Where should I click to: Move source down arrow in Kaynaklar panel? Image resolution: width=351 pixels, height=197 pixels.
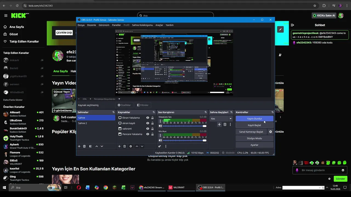pyautogui.click(x=142, y=146)
